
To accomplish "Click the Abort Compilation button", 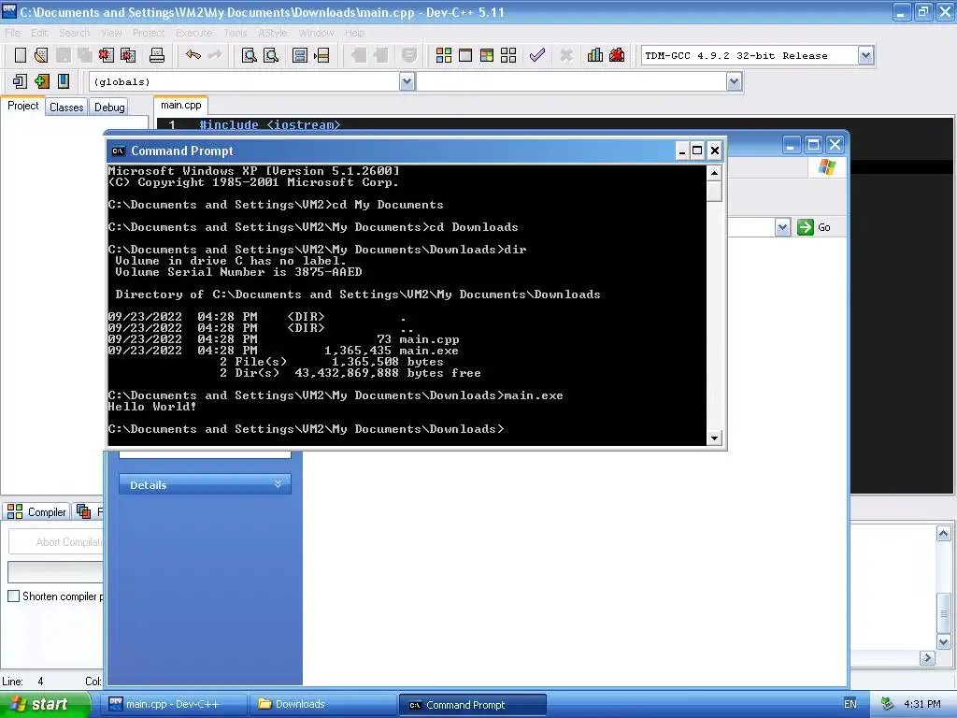I will (x=56, y=541).
